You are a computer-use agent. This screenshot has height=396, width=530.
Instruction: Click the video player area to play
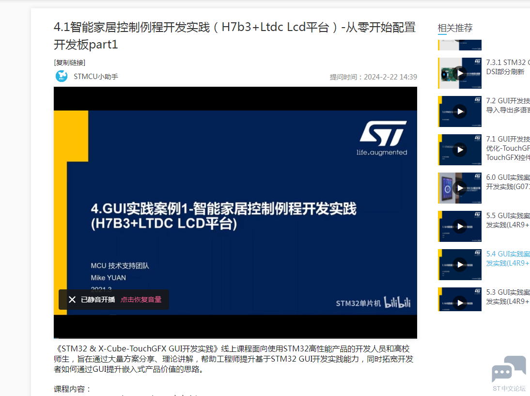[x=235, y=213]
